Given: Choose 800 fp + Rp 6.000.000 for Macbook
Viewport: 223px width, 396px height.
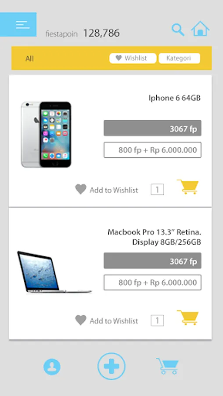Looking at the screenshot, I should point(152,282).
